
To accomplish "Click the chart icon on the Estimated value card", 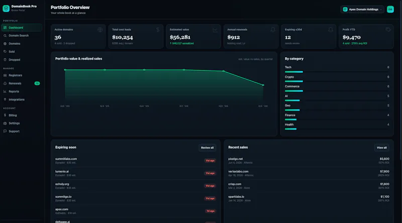I will (215, 30).
